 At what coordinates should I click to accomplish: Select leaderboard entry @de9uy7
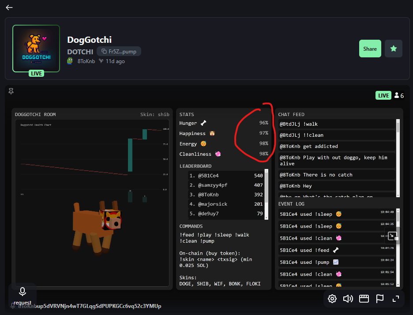pyautogui.click(x=226, y=214)
